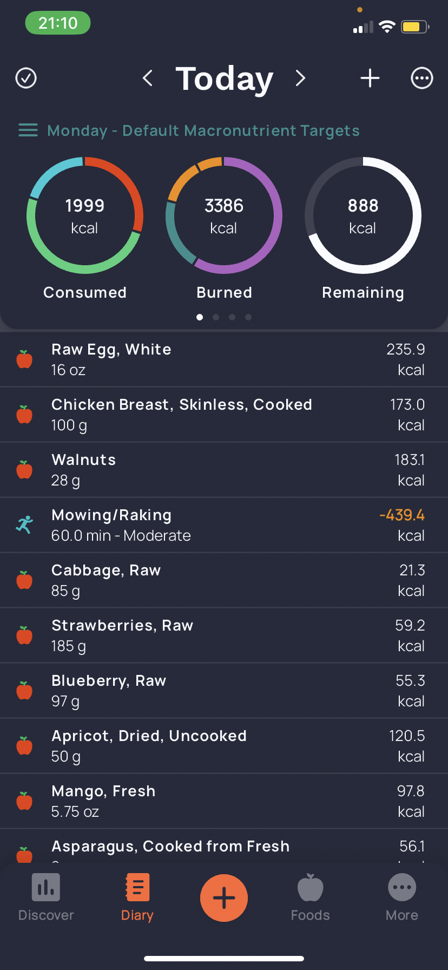Go to previous day arrow

(x=148, y=78)
